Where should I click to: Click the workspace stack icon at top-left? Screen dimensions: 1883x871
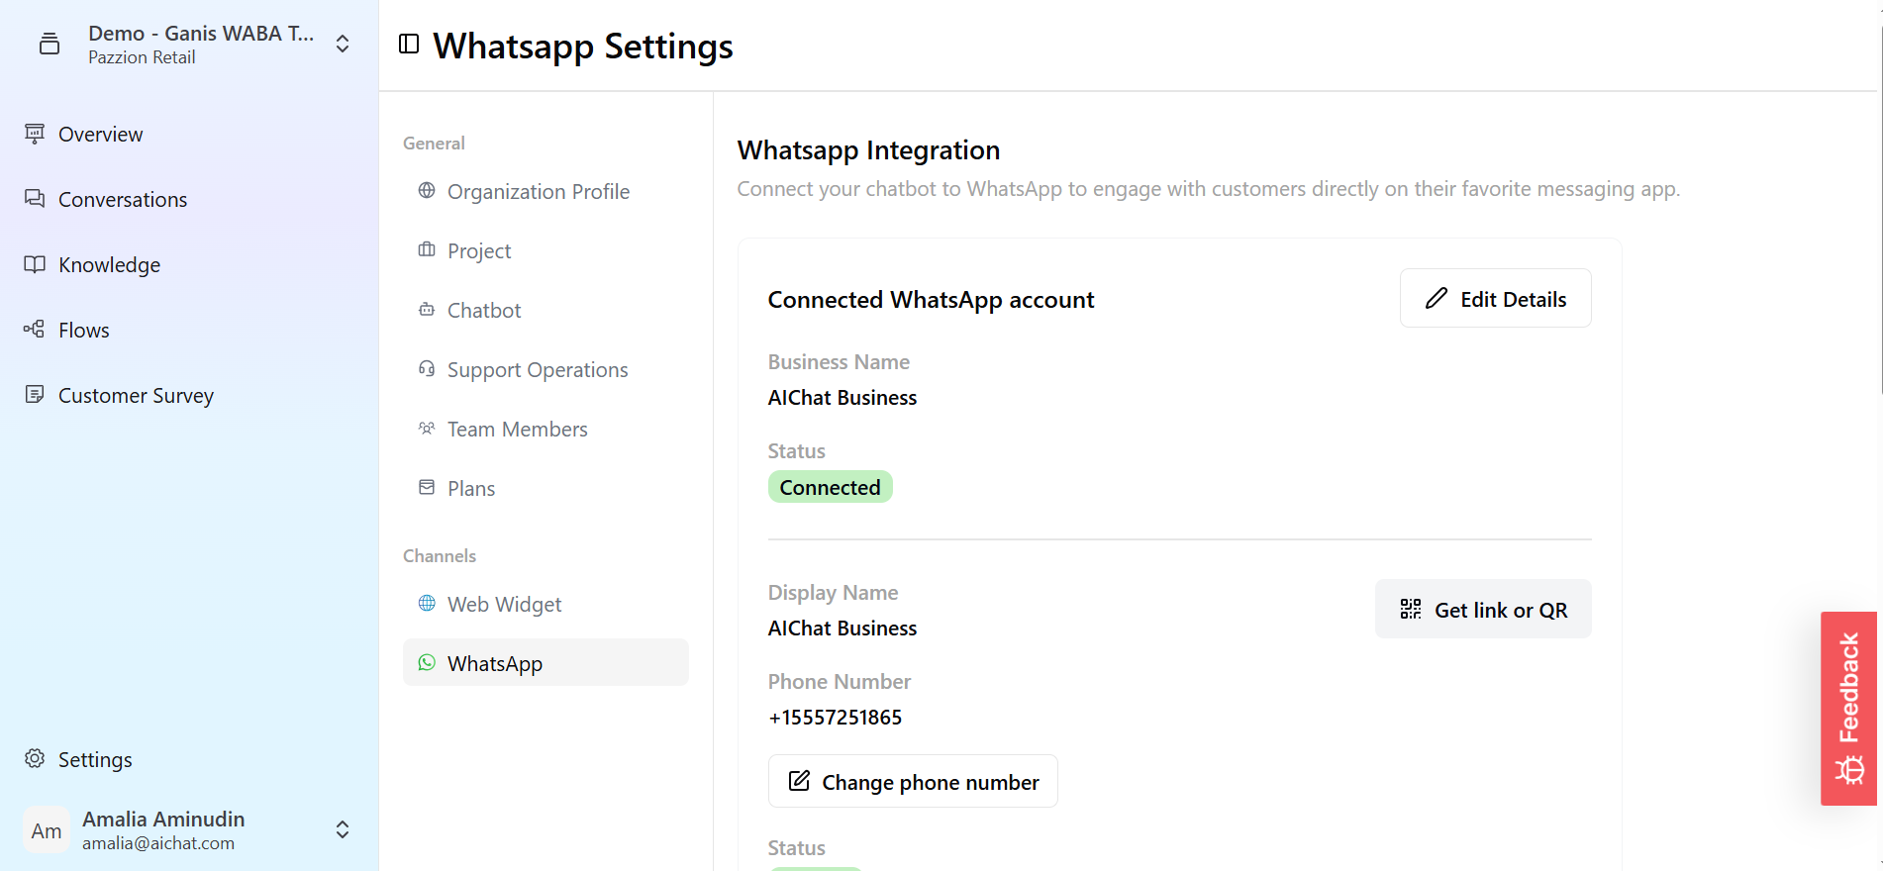50,44
